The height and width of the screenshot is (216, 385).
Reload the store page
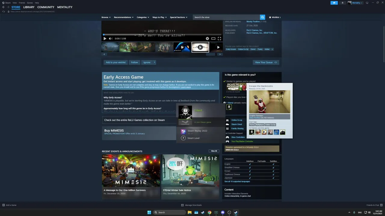4,11
